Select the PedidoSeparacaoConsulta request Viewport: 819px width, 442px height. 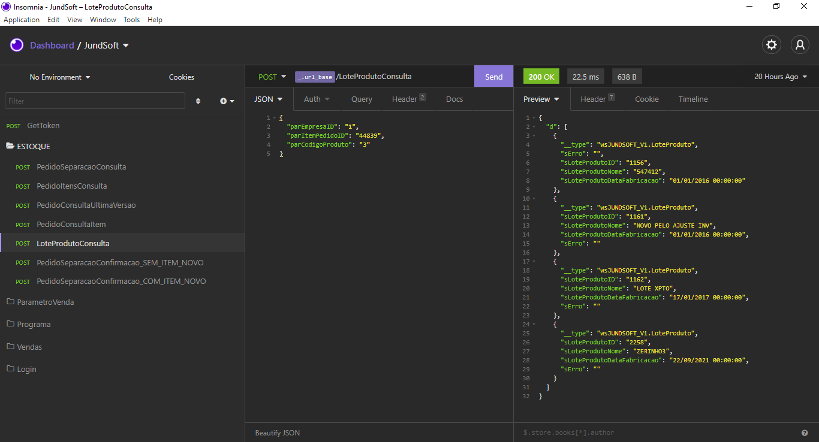122,166
